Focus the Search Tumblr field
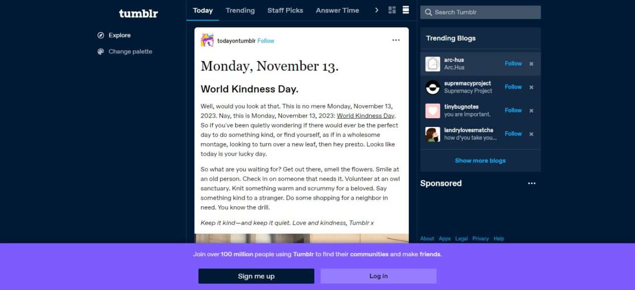The image size is (635, 290). click(x=480, y=12)
